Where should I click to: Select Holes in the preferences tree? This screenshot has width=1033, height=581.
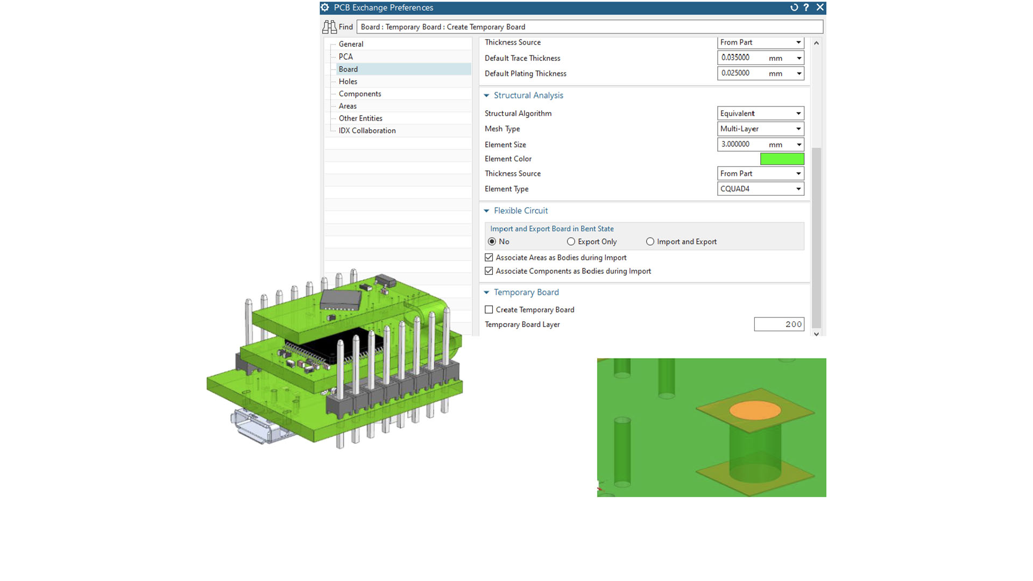pyautogui.click(x=348, y=81)
